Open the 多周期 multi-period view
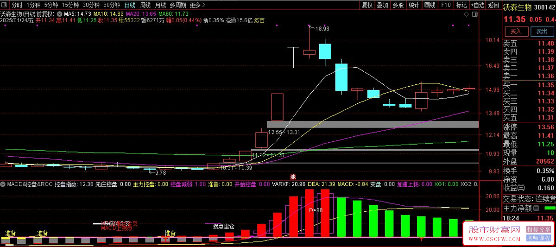This screenshot has height=247, width=556. point(178,5)
